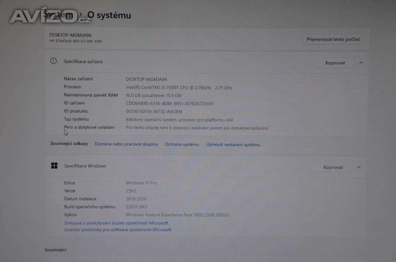Click the O systému page title
Viewport: 396px width, 262px height.
click(x=109, y=15)
